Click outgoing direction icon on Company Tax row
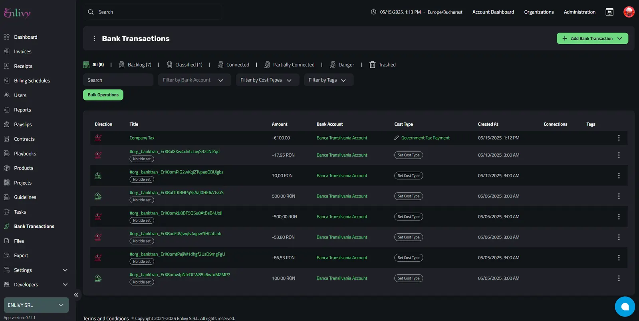 98,138
